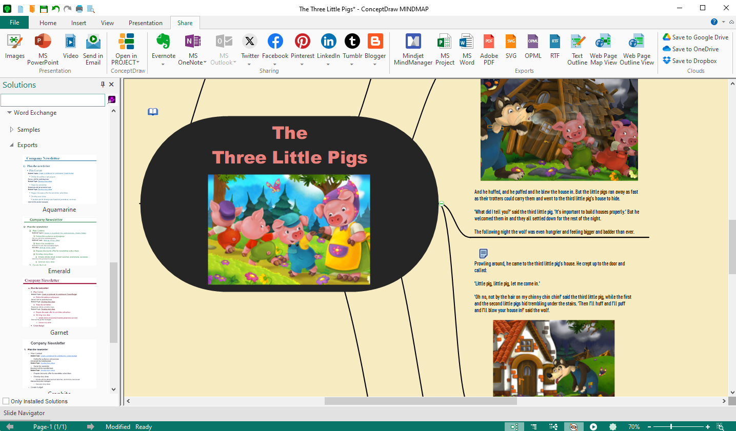This screenshot has width=736, height=431.
Task: Switch to the View tab
Action: coord(107,23)
